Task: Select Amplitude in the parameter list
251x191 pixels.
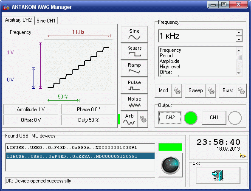Action: tap(169, 61)
